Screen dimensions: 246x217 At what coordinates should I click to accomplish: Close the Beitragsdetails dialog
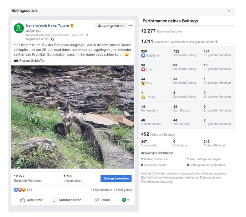coord(229,11)
